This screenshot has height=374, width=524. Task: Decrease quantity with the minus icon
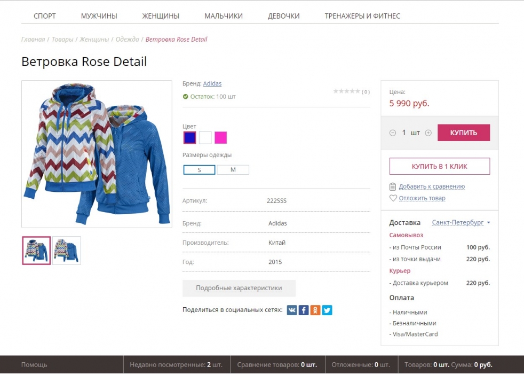[x=393, y=133]
